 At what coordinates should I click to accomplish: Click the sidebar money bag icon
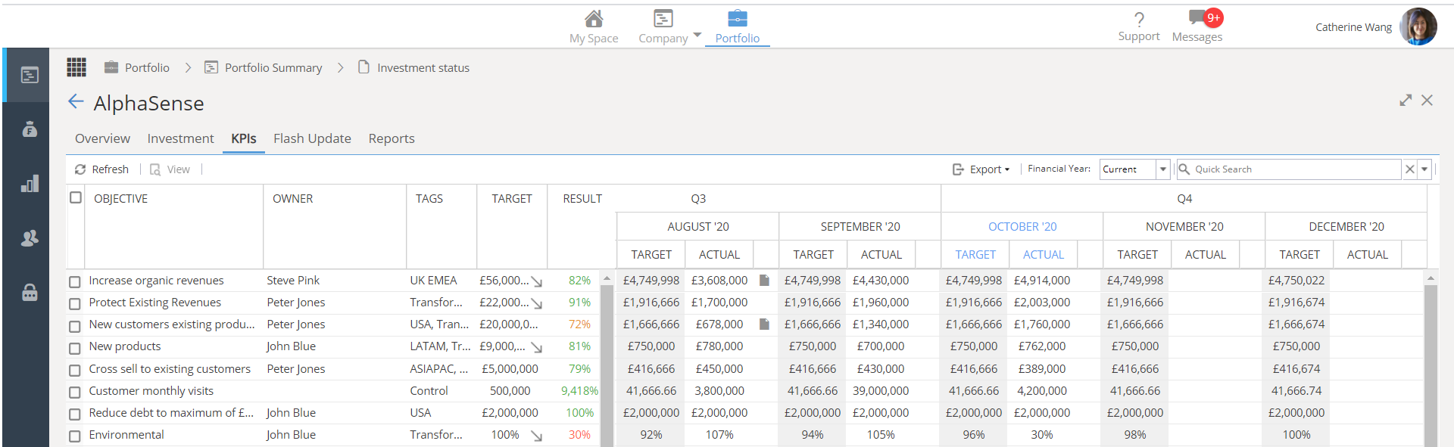(30, 129)
